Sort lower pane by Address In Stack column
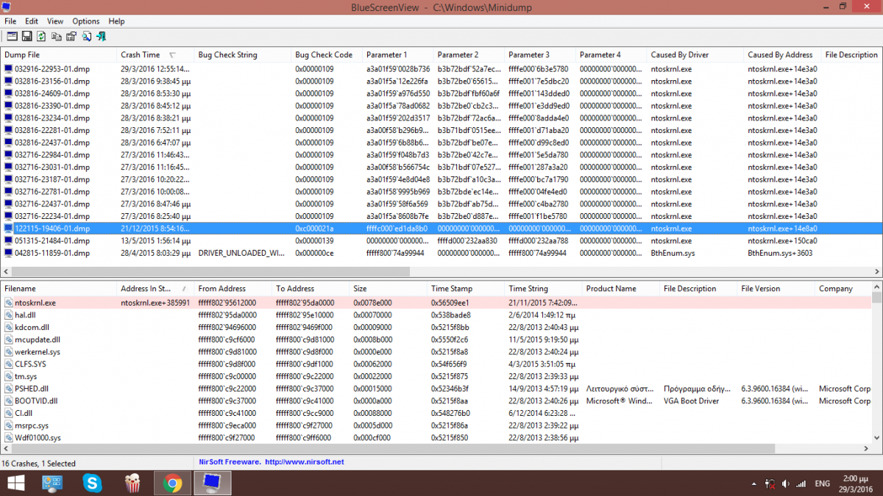The width and height of the screenshot is (883, 496). point(155,289)
